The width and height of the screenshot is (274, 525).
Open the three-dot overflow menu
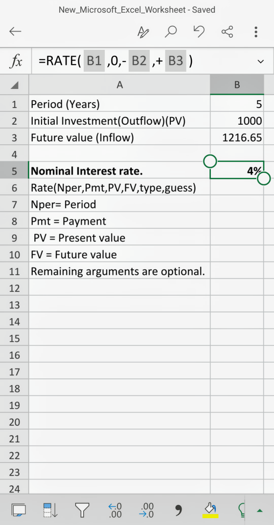pos(255,32)
